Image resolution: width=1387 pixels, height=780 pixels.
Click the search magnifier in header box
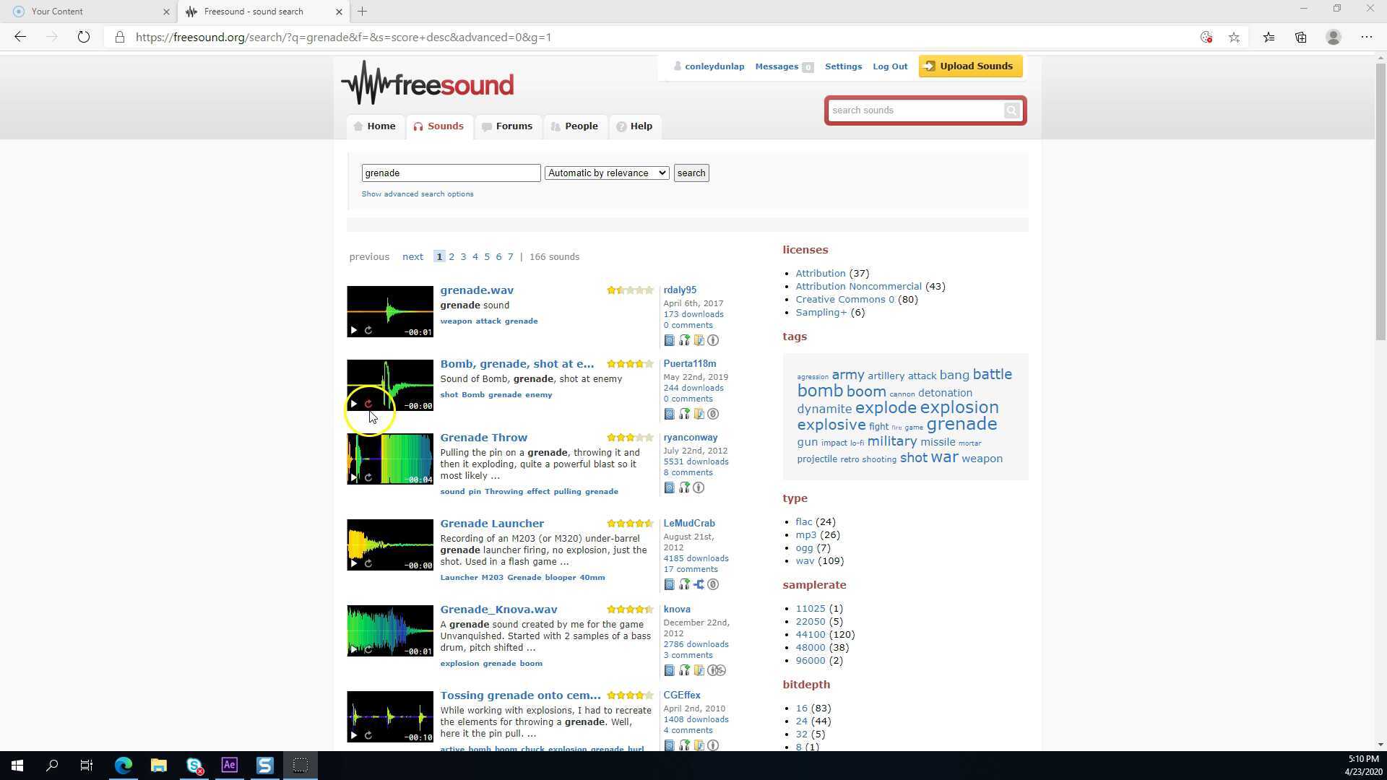(x=1011, y=110)
